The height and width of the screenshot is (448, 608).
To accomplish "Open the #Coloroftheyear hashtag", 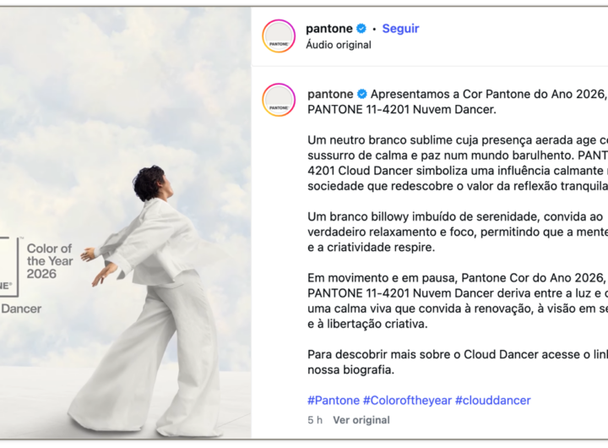I will tap(407, 401).
